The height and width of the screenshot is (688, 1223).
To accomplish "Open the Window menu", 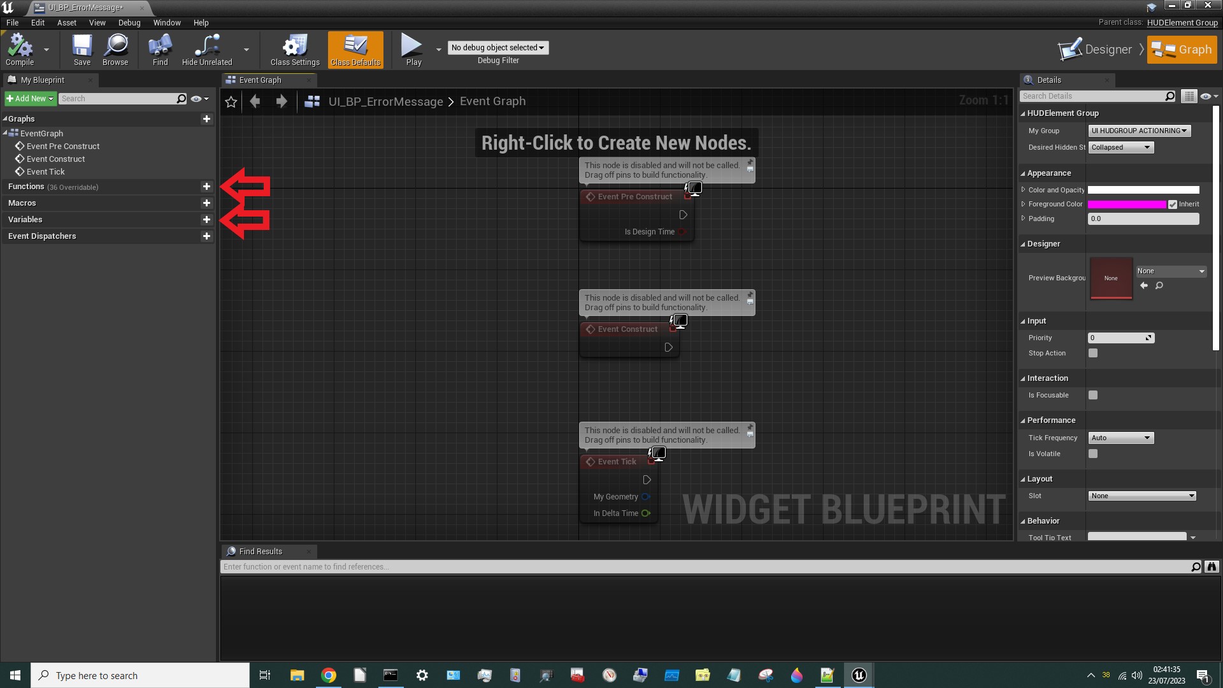I will 167,23.
